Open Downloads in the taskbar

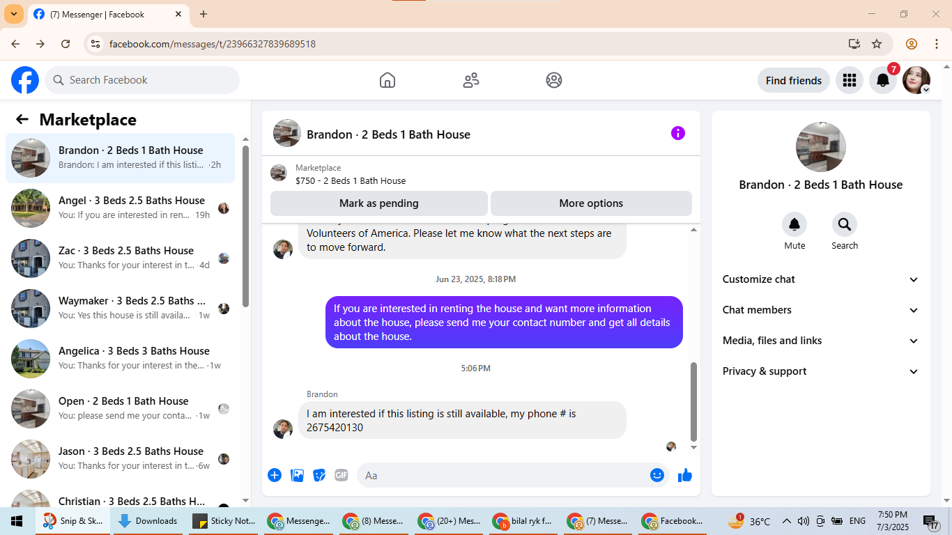tap(148, 521)
